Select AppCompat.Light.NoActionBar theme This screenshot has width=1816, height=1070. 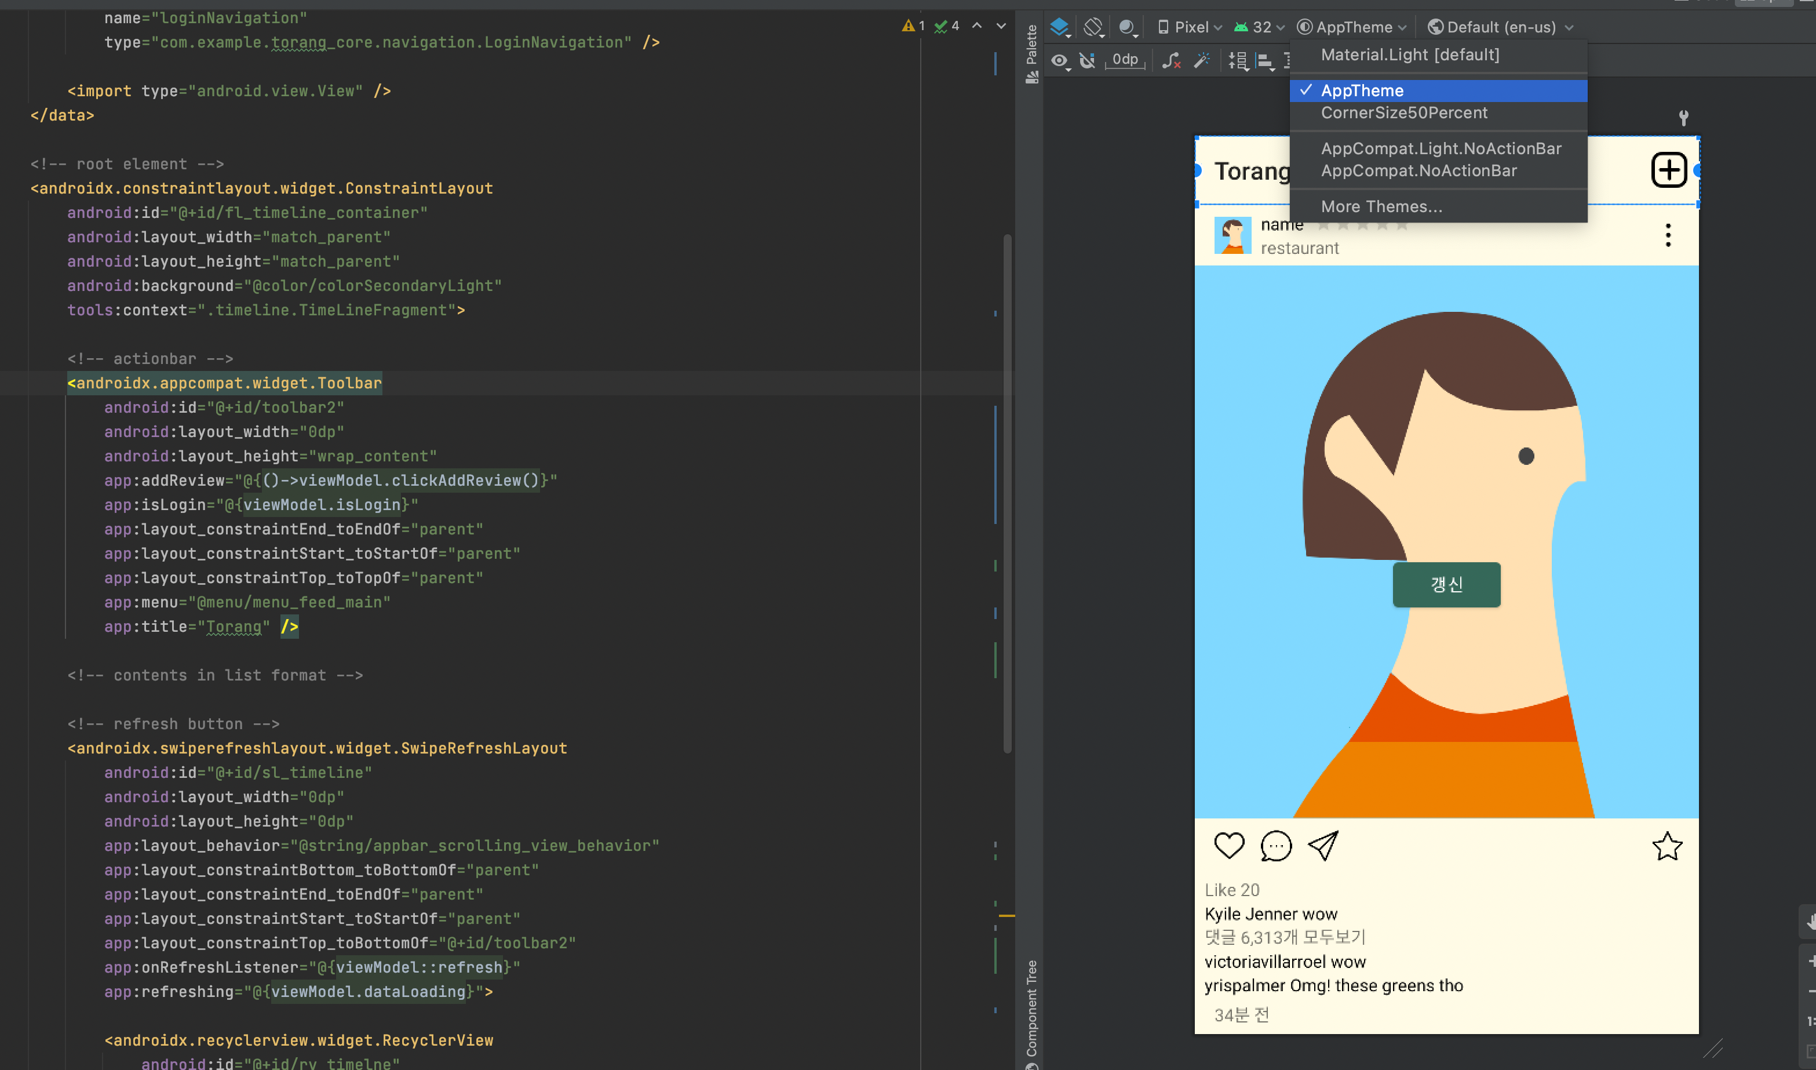1441,148
